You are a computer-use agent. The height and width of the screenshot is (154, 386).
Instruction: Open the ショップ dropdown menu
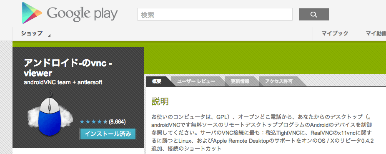coord(33,34)
